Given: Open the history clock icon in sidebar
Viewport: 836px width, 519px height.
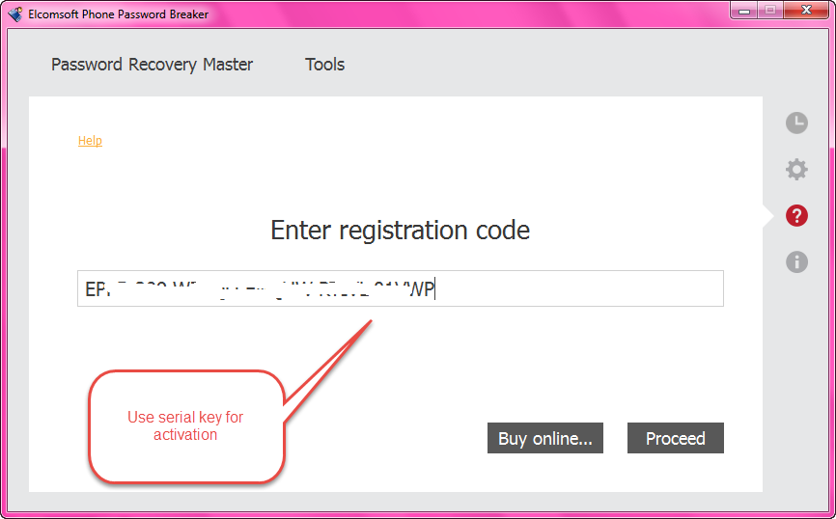Looking at the screenshot, I should (x=796, y=123).
